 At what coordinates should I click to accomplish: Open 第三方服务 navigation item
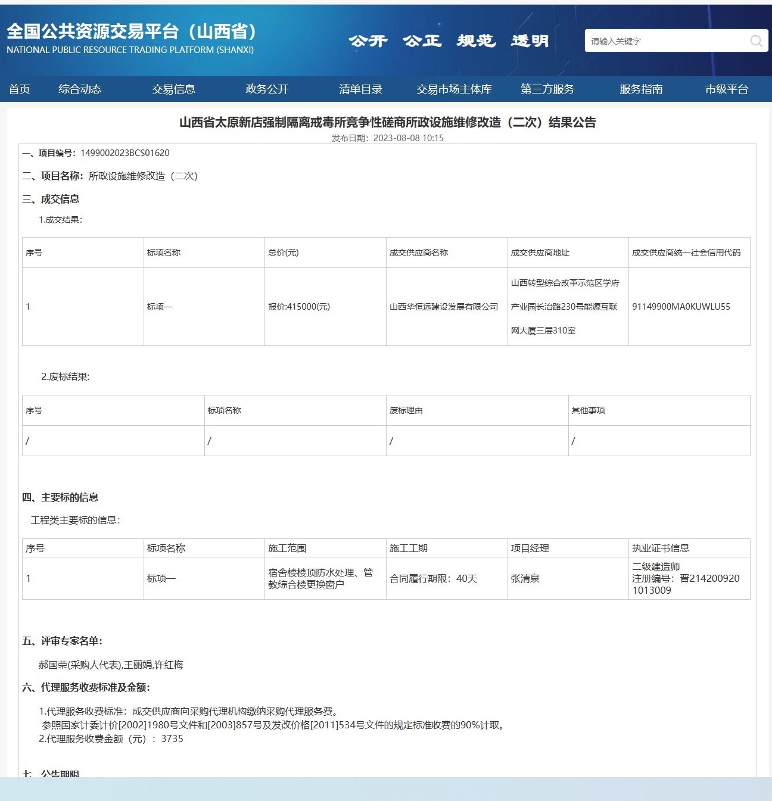[x=547, y=89]
